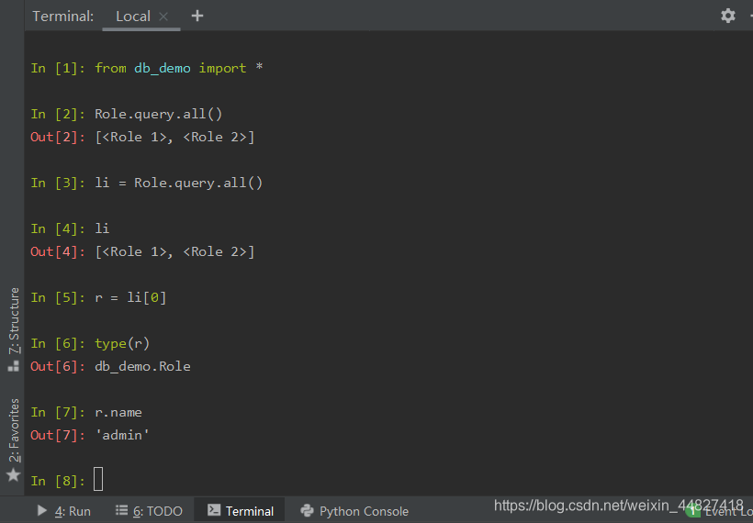Click the 'type(r)' input text
The width and height of the screenshot is (753, 523).
(122, 343)
